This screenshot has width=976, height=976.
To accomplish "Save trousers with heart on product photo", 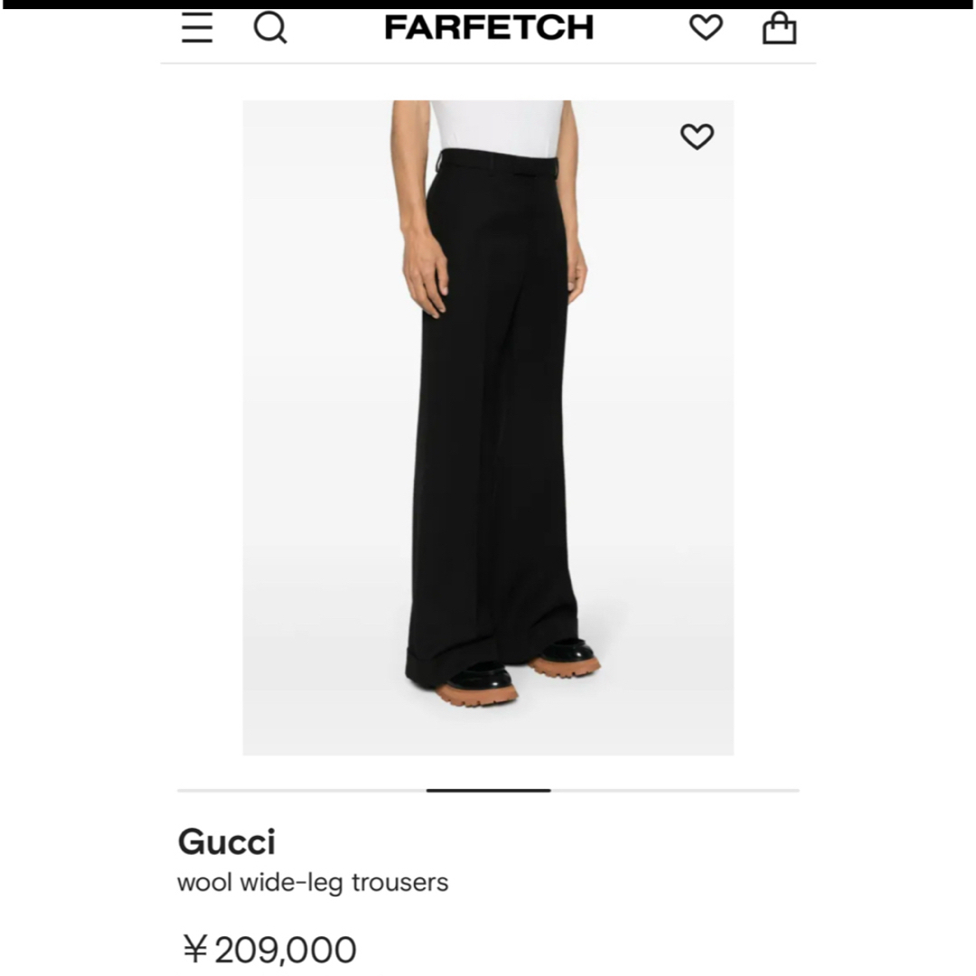I will point(697,136).
